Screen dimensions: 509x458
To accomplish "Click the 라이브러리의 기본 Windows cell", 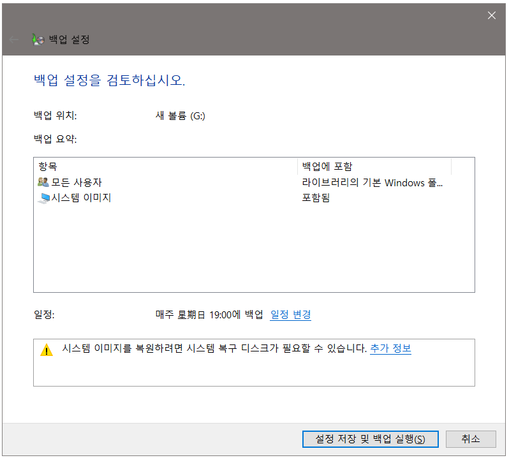I will pyautogui.click(x=372, y=182).
